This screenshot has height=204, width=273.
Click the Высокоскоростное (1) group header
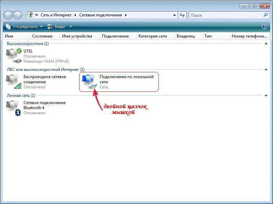point(28,44)
